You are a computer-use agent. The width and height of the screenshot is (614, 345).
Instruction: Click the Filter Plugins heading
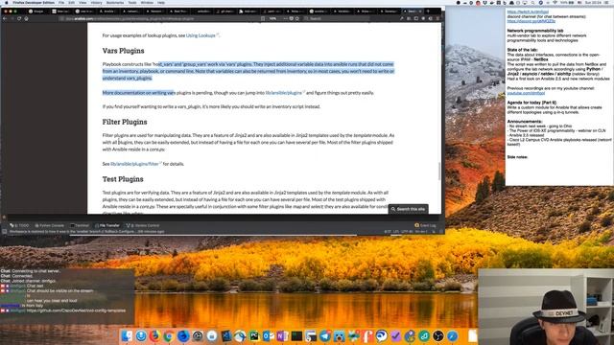(125, 122)
